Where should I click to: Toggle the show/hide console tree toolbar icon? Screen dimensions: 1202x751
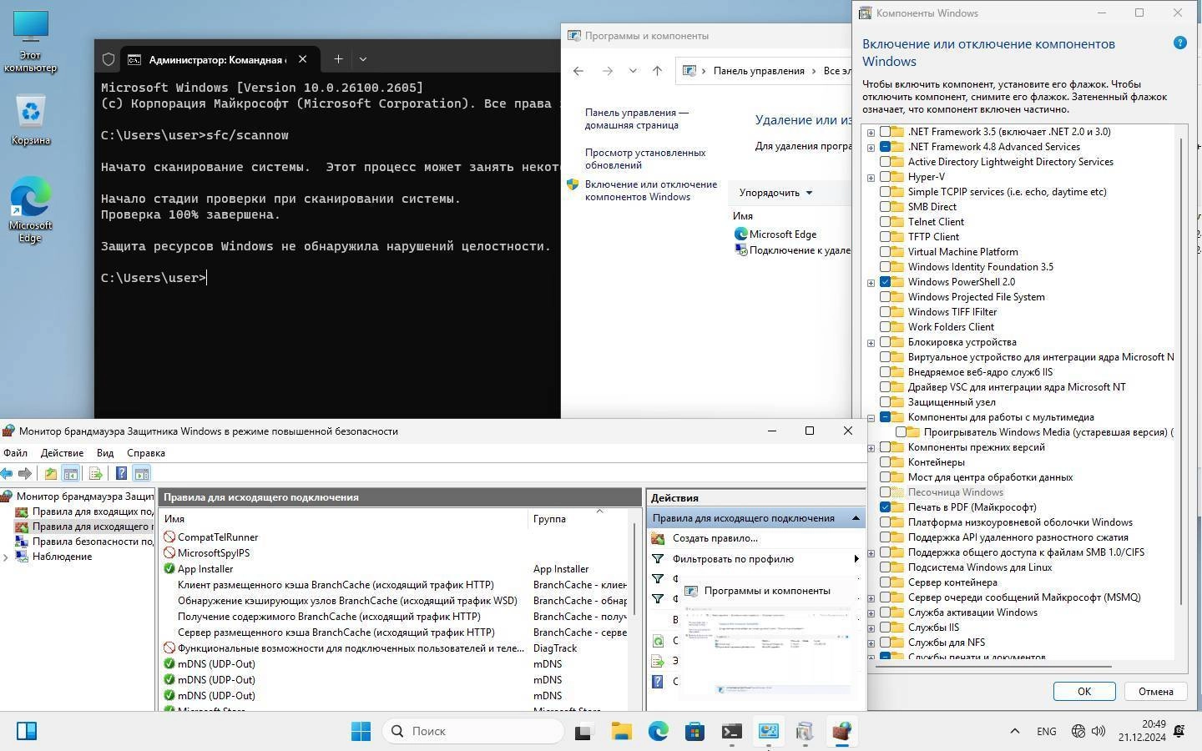71,474
